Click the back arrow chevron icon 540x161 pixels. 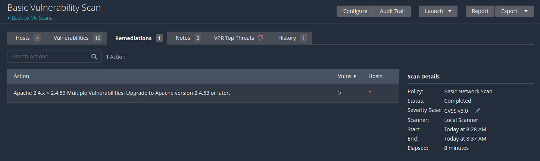point(9,18)
